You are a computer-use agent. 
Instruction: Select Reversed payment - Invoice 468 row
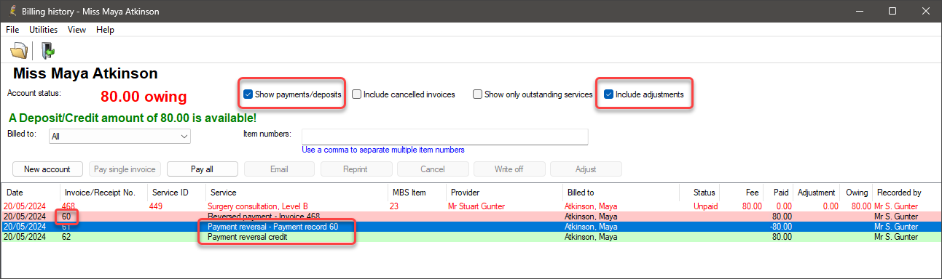[471, 217]
